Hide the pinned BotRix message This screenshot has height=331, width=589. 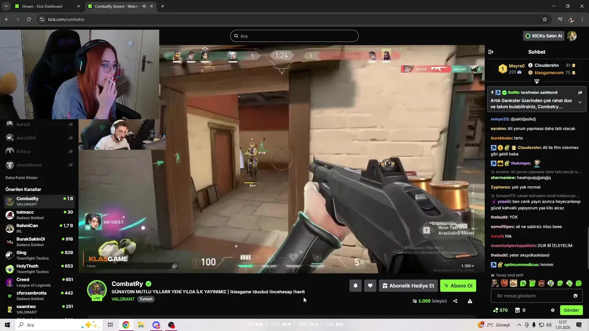tap(580, 92)
